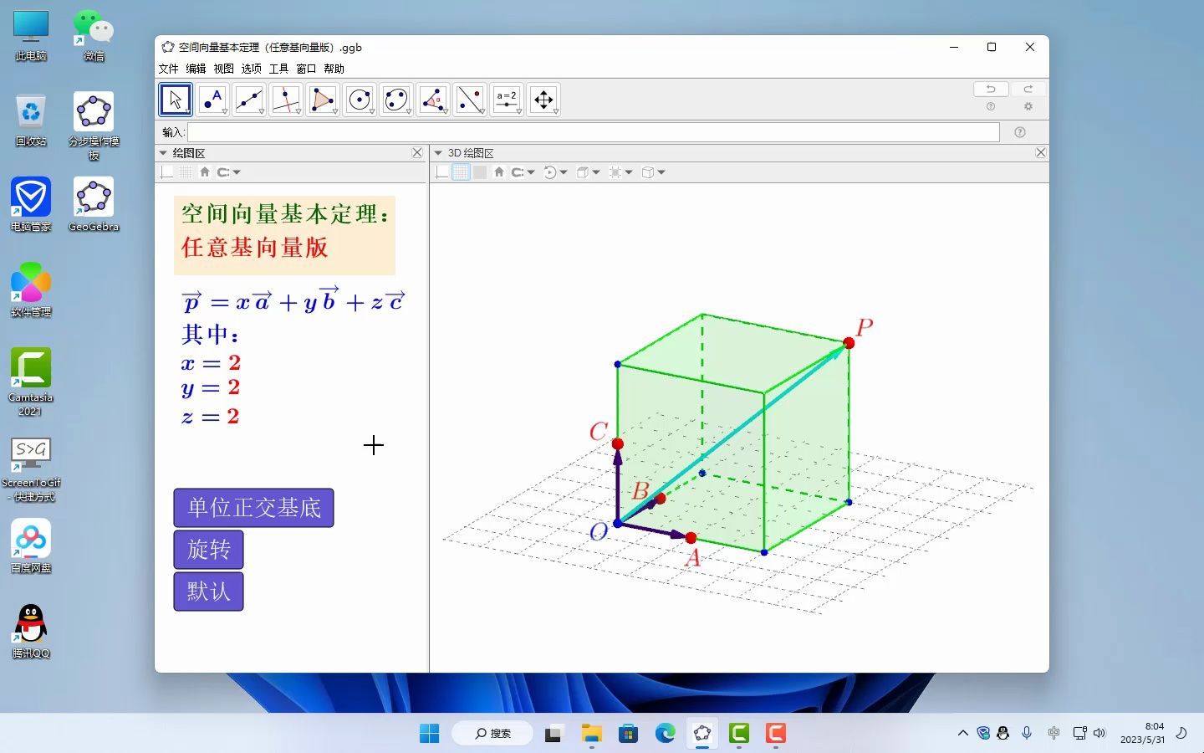Image resolution: width=1204 pixels, height=753 pixels.
Task: Open the Windows Start menu
Action: pos(430,734)
